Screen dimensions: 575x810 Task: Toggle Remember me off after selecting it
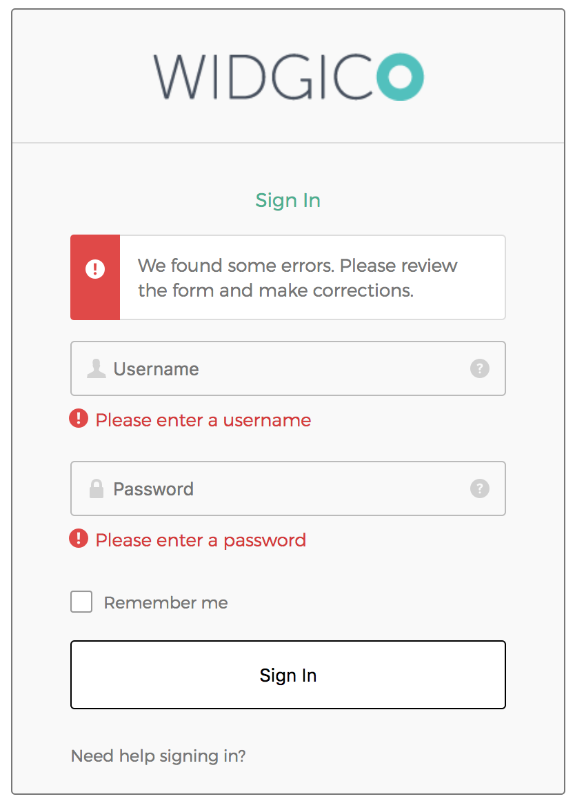(81, 601)
